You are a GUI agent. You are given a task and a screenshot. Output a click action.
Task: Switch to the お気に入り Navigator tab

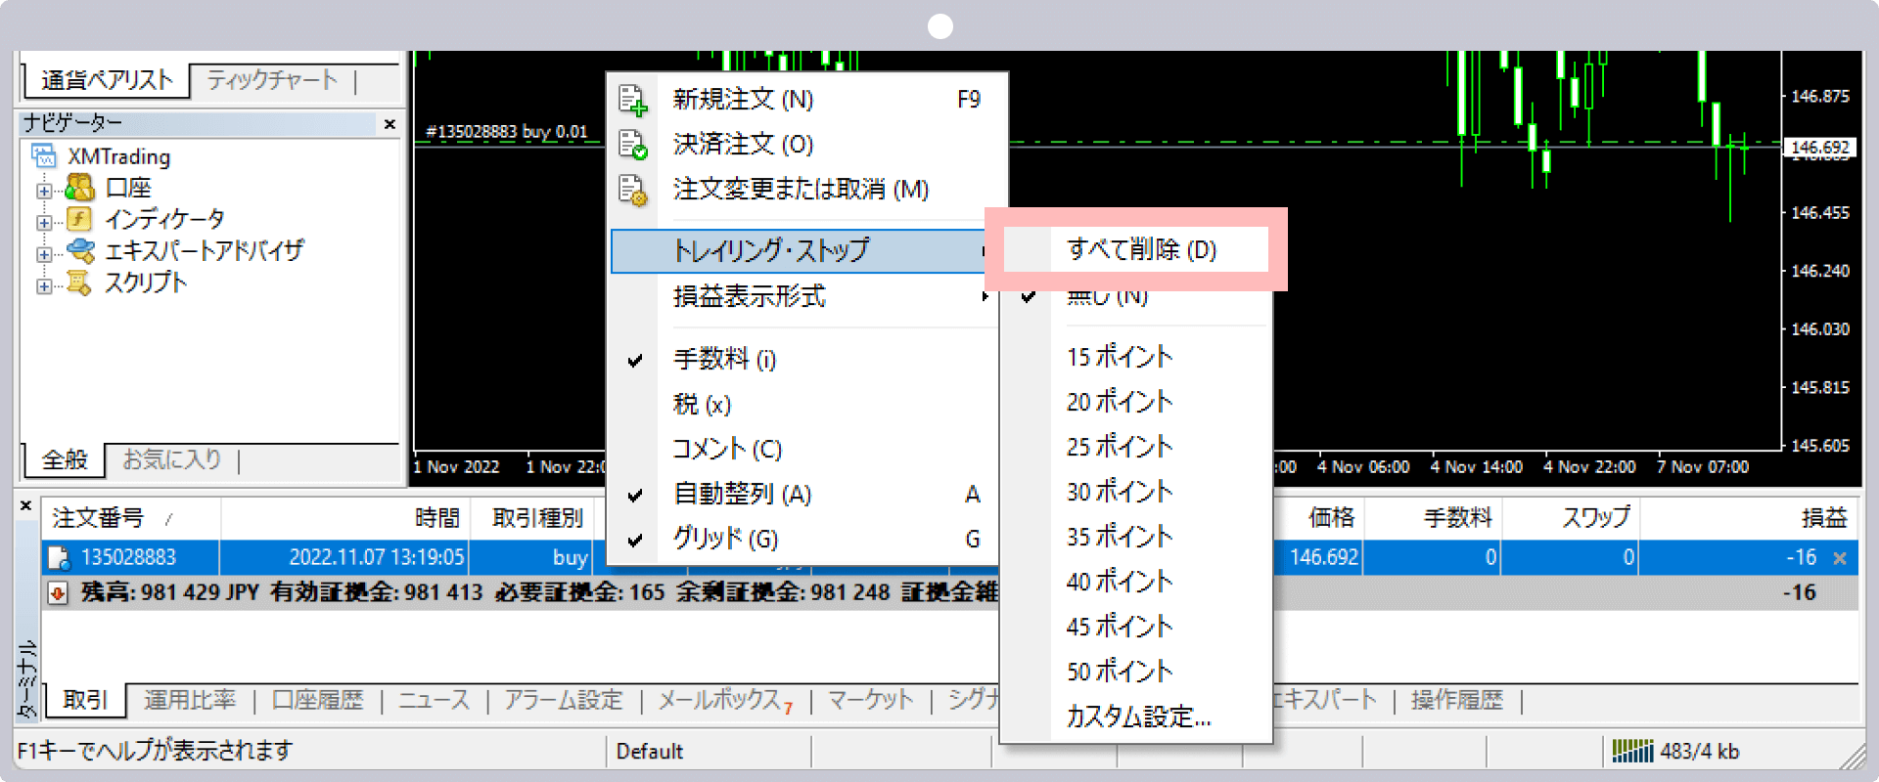click(x=172, y=459)
